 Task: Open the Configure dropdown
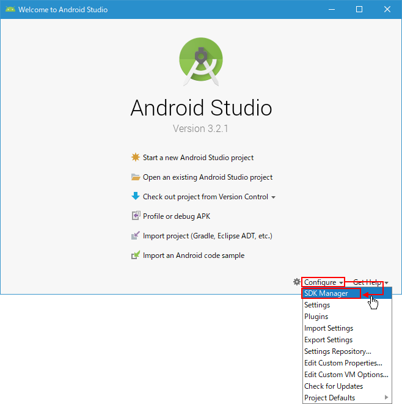click(x=323, y=282)
